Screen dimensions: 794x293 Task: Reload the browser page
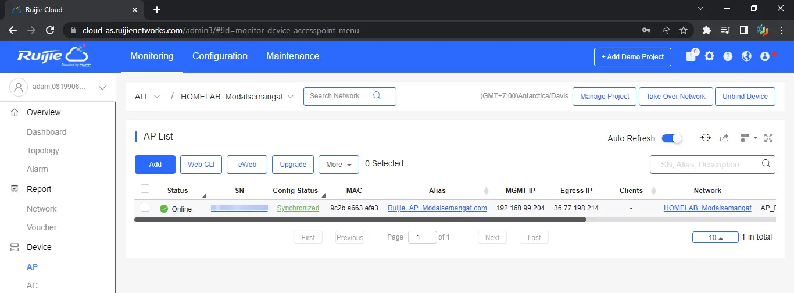coord(50,30)
